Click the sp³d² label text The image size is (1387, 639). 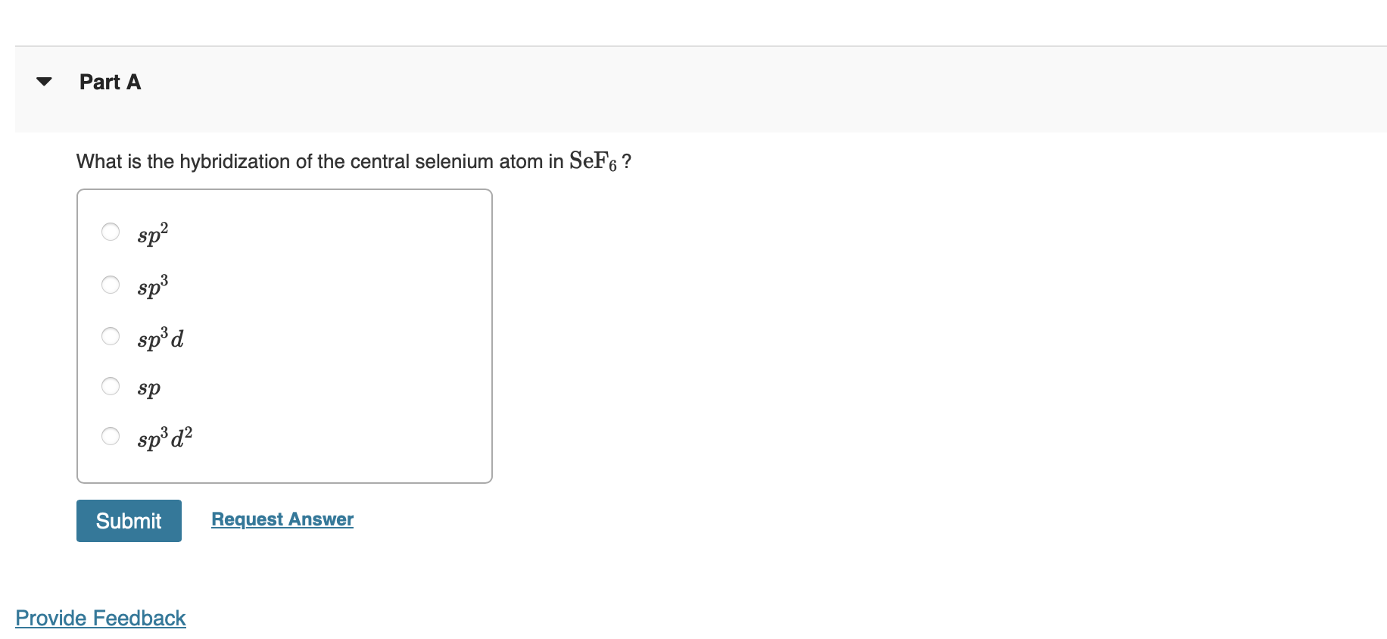tap(164, 438)
